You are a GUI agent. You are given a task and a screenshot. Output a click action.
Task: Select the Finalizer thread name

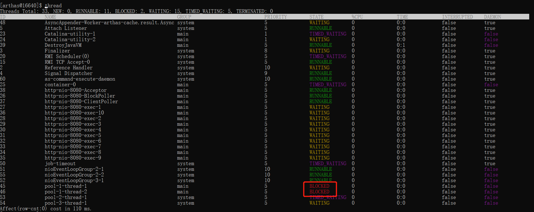57,51
